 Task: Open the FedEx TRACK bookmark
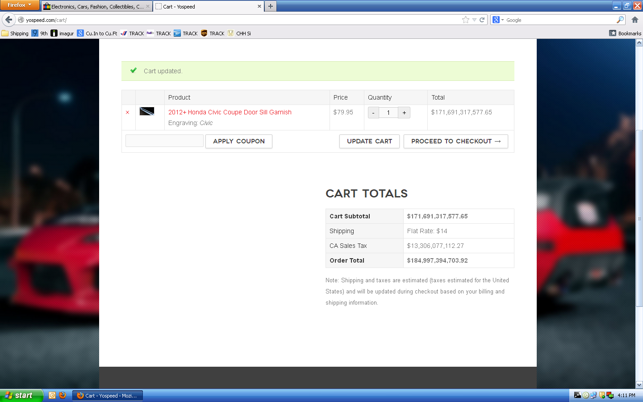coord(159,33)
